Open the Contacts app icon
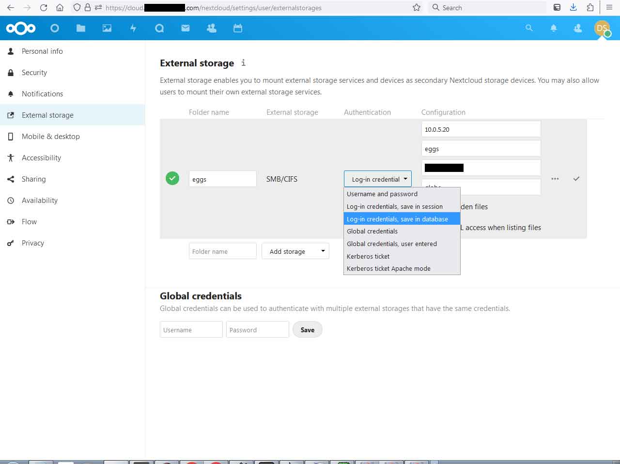 [x=212, y=28]
